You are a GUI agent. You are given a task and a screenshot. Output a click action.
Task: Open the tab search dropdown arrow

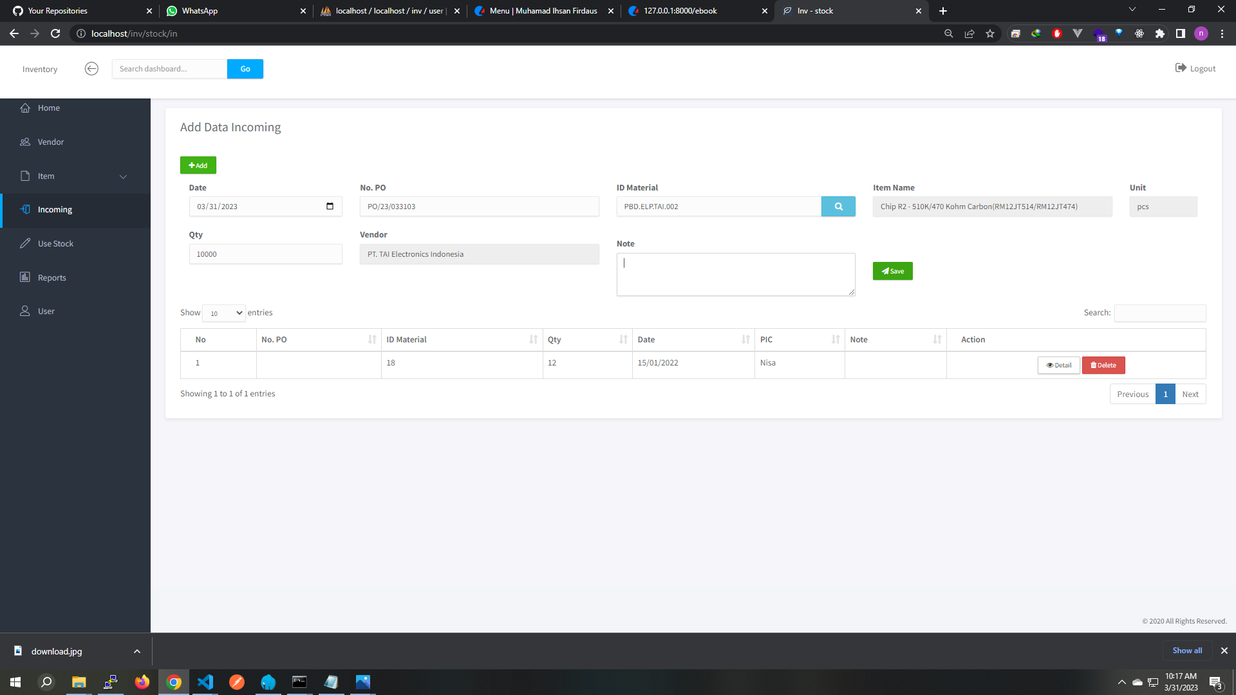tap(1132, 9)
